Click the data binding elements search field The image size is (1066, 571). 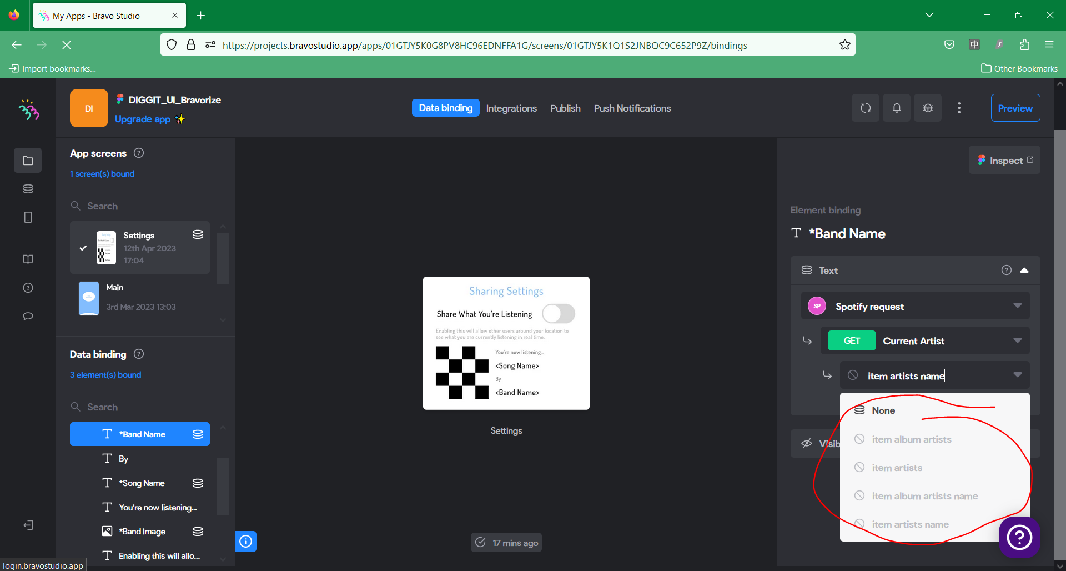click(x=140, y=407)
